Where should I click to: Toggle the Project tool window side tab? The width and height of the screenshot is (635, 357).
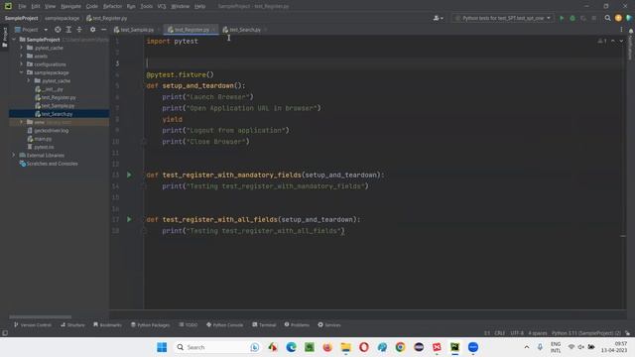tap(5, 37)
